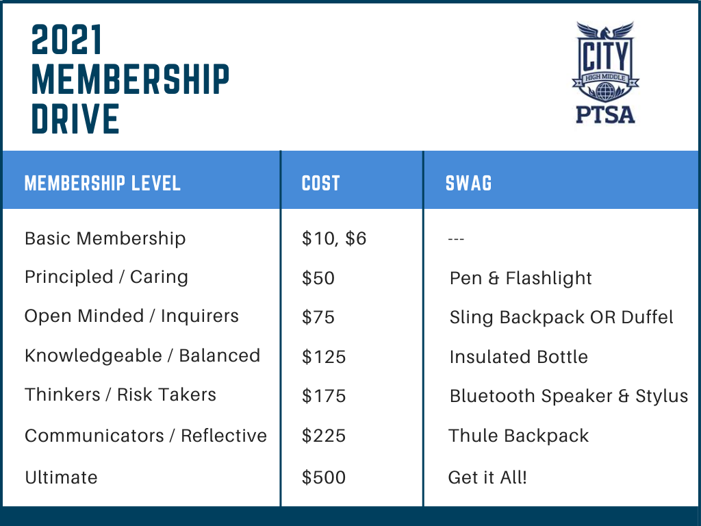Select the Membership Level column header
Image resolution: width=701 pixels, height=526 pixels.
(103, 184)
